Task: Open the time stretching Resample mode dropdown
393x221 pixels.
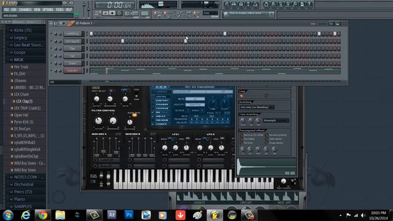Action: pos(276,120)
